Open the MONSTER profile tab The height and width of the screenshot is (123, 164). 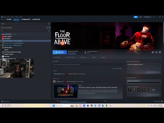[x=36, y=19]
